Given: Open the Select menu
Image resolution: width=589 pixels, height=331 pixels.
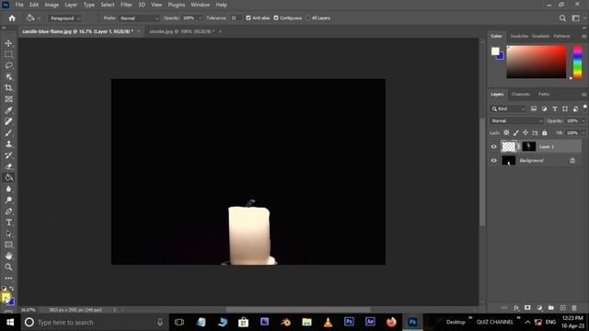Looking at the screenshot, I should tap(108, 5).
